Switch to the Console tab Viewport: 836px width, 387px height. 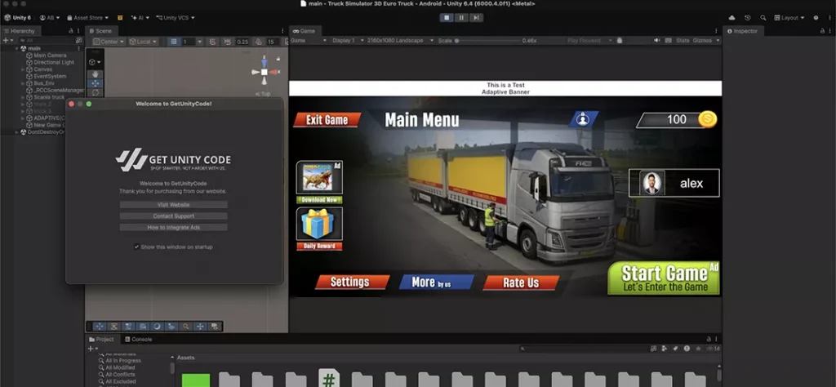coord(138,339)
